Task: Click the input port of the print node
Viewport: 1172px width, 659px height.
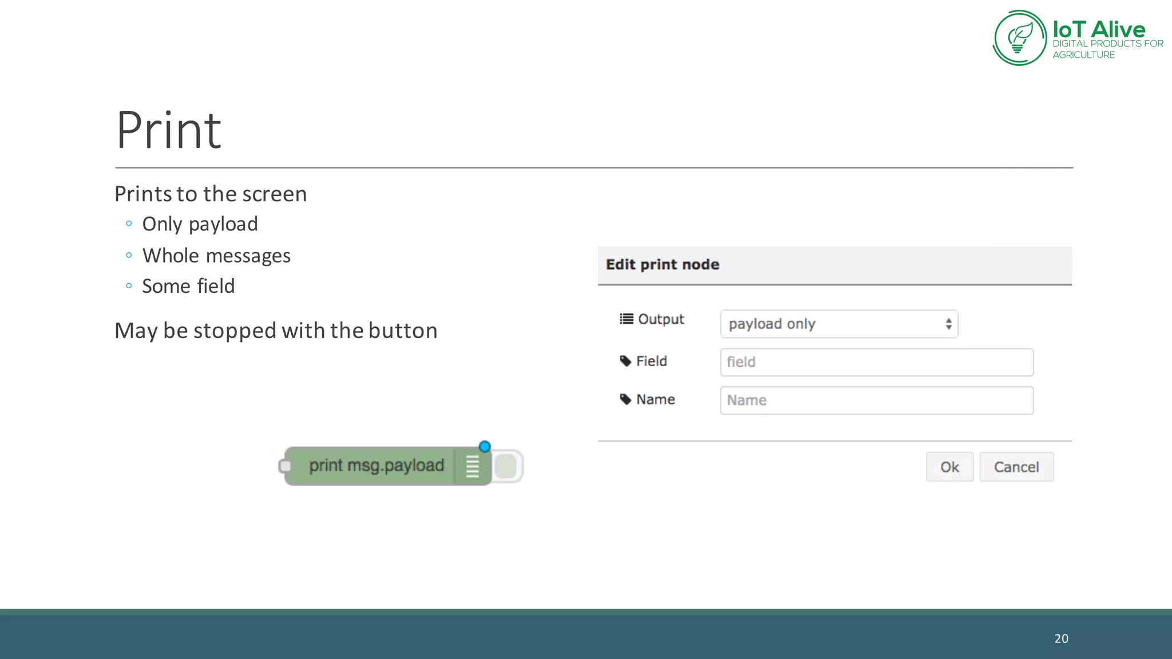Action: click(285, 466)
